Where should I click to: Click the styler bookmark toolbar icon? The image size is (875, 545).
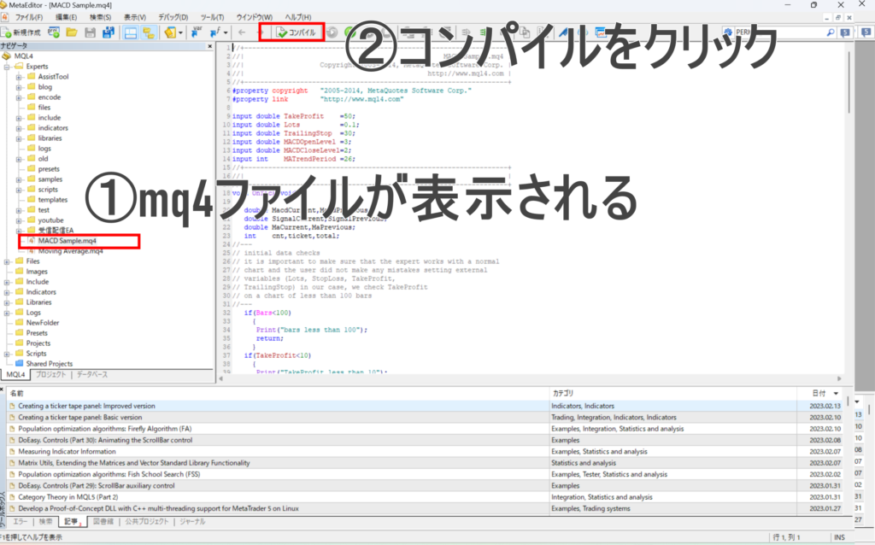pyautogui.click(x=170, y=32)
